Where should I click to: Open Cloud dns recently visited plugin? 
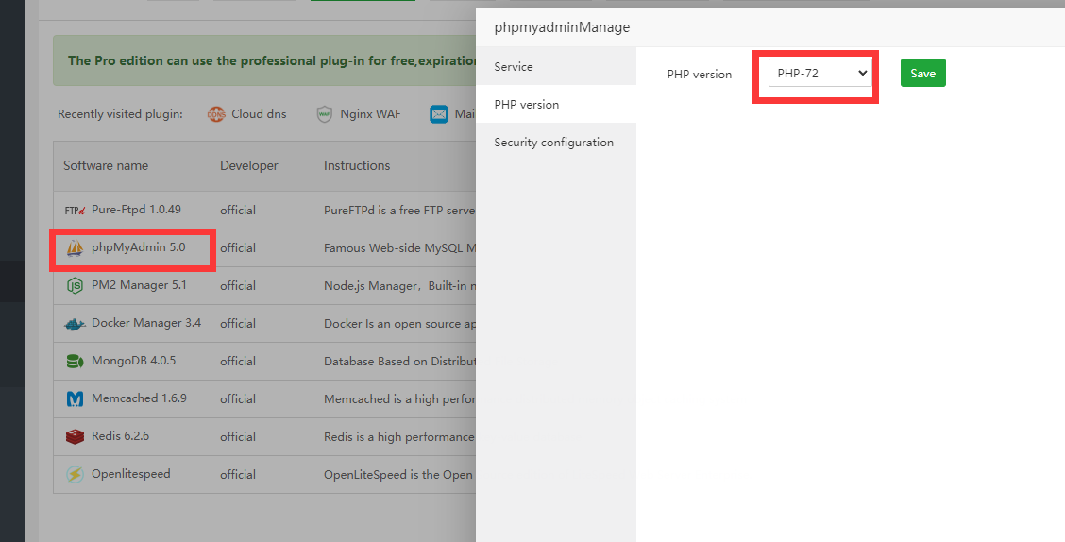tap(259, 114)
